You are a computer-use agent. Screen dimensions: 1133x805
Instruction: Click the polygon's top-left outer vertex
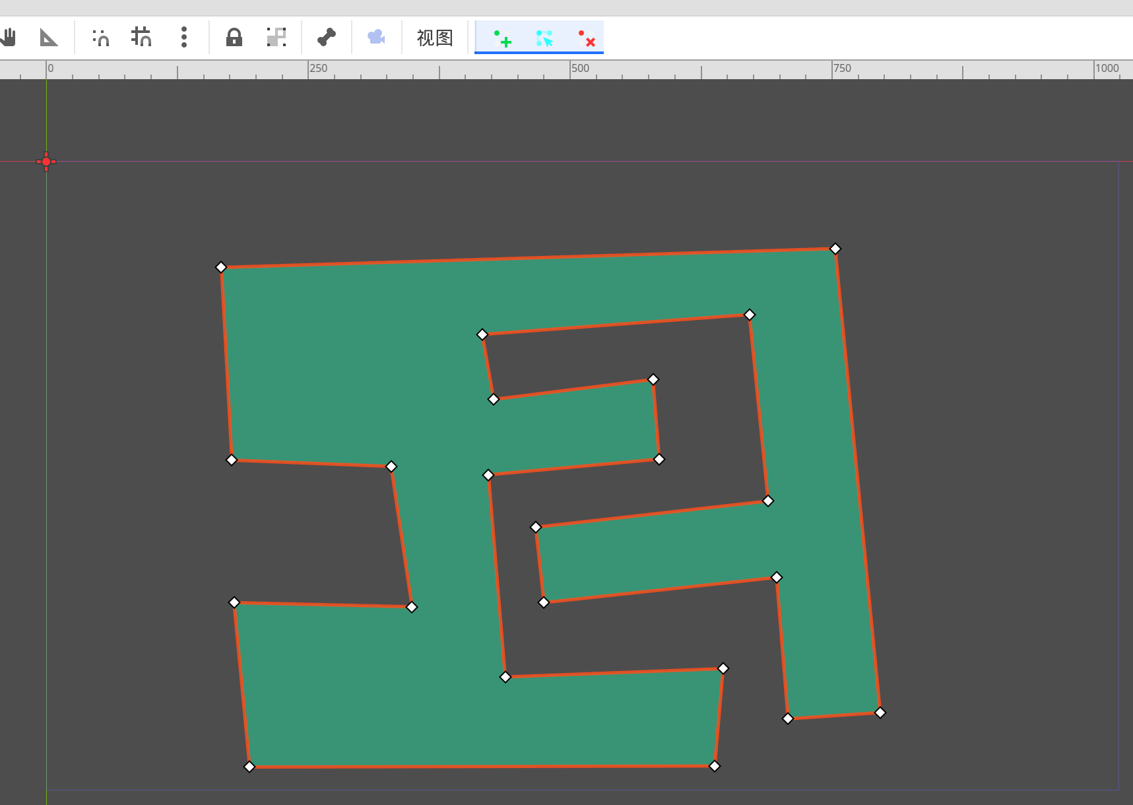click(x=221, y=267)
